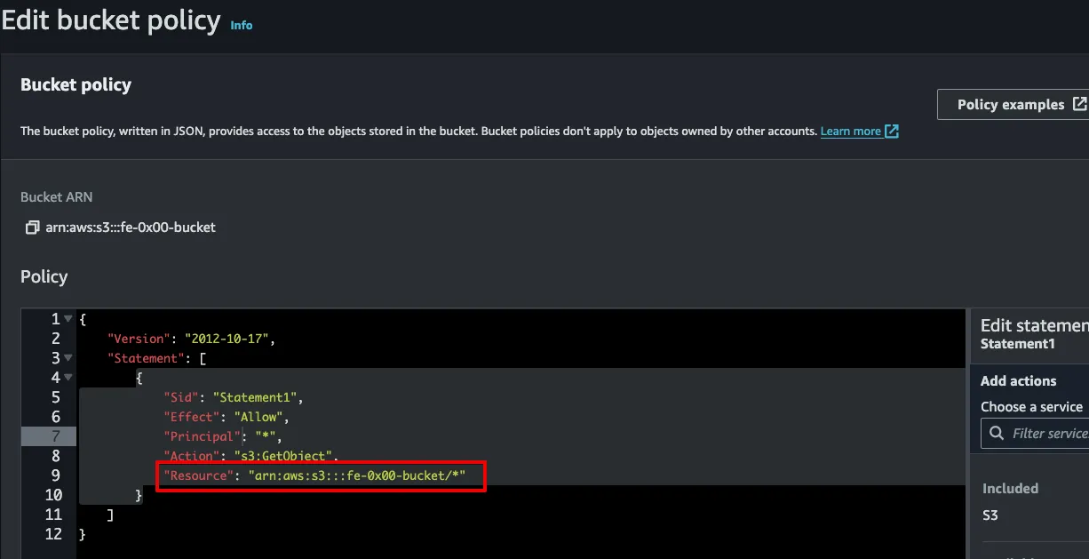Image resolution: width=1089 pixels, height=559 pixels.
Task: Click the Add actions heading
Action: click(1018, 380)
